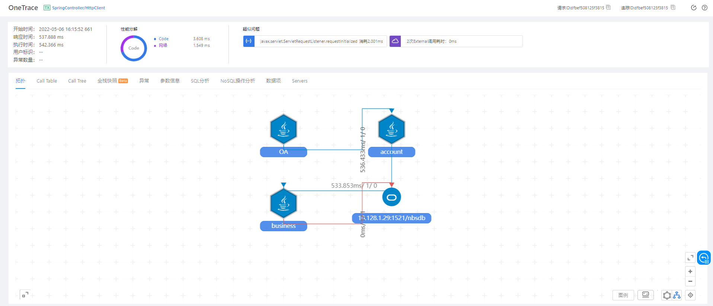
Task: Expand the 2次External调用耗时 issue box
Action: tap(456, 41)
